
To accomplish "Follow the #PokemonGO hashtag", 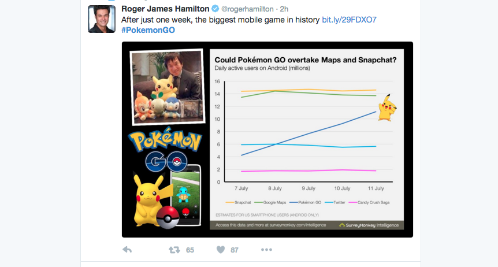I will pyautogui.click(x=148, y=30).
